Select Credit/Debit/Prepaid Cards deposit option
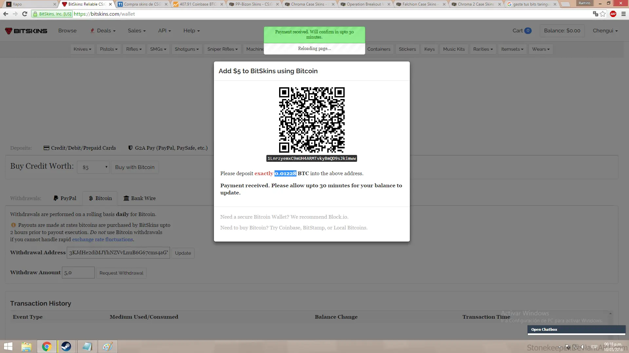Screen dimensions: 629x353 [80, 148]
